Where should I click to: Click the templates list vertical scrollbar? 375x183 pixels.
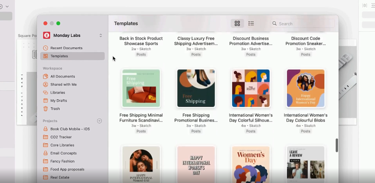tap(337, 145)
